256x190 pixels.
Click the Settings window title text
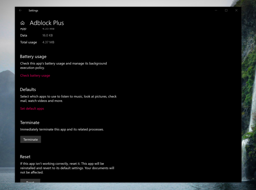[x=33, y=11]
